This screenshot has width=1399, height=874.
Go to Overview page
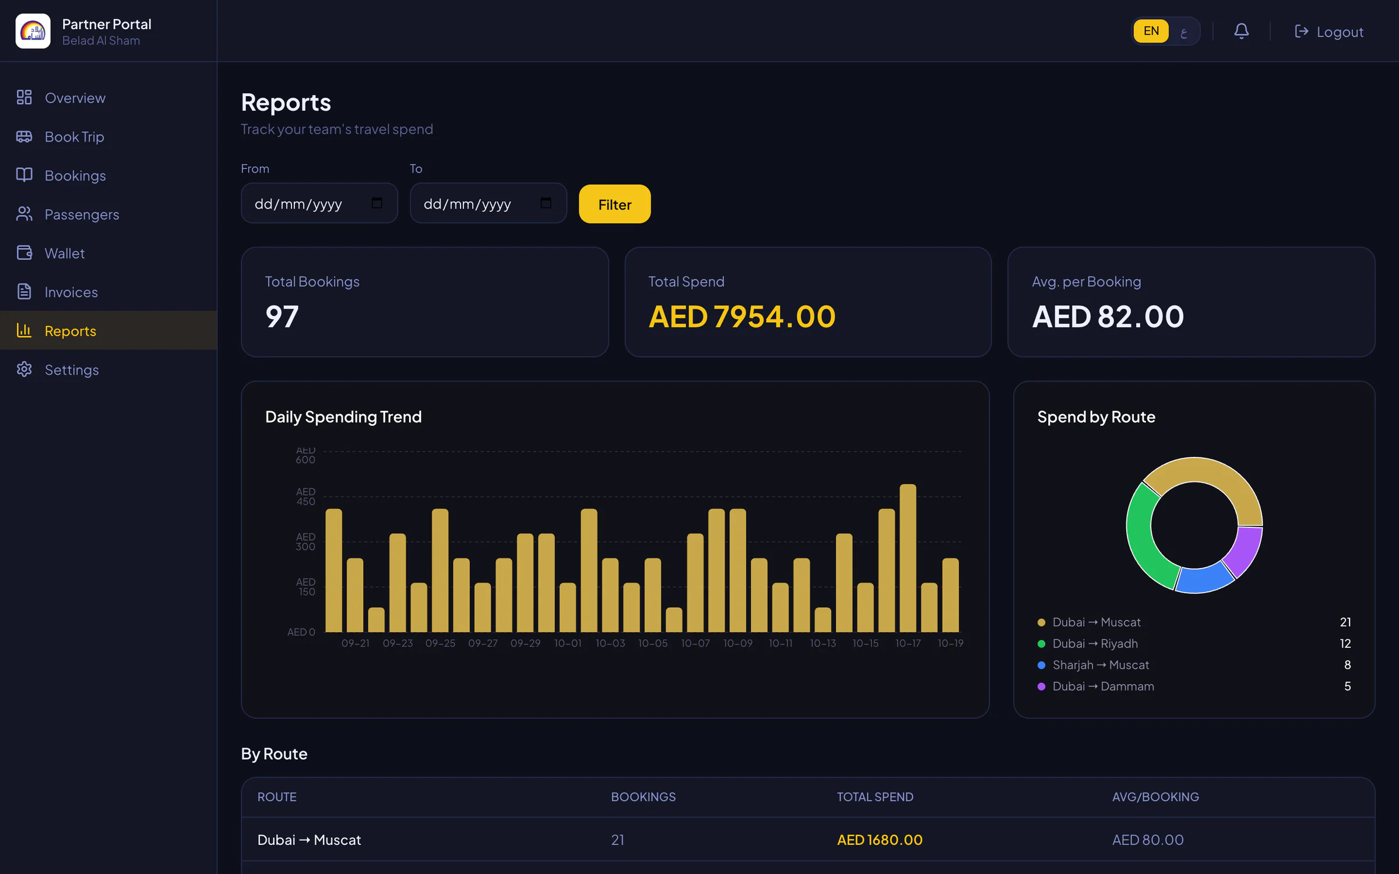pyautogui.click(x=108, y=97)
